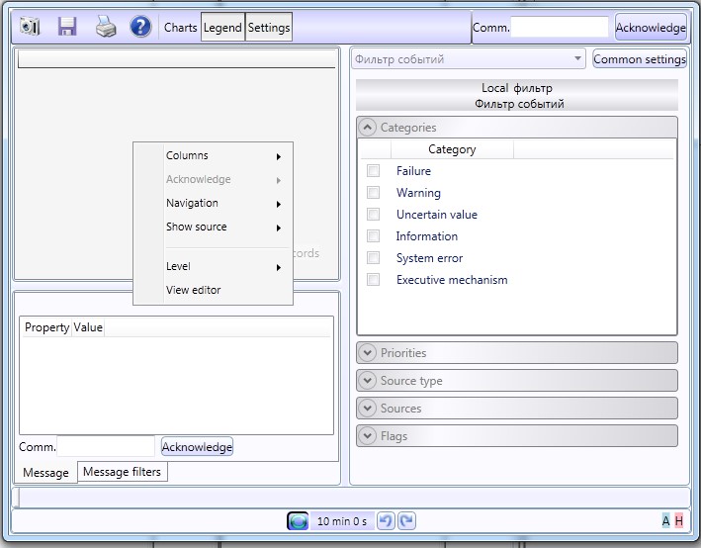Expand the Priorities section

click(x=367, y=353)
